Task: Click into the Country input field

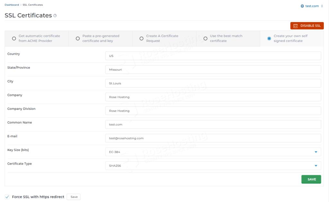Action: pyautogui.click(x=213, y=56)
